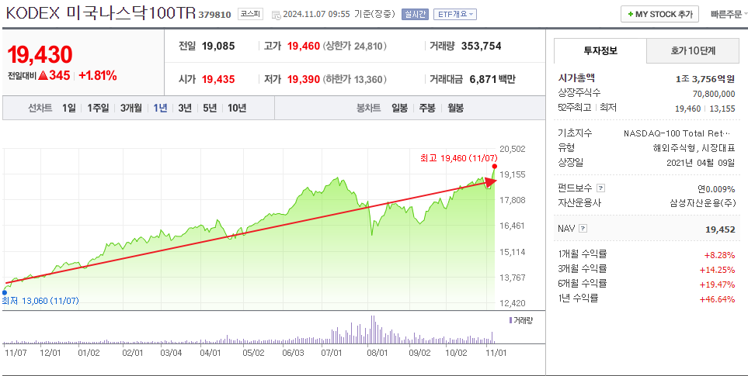Image resolution: width=748 pixels, height=376 pixels.
Task: Select the 10년 line chart period
Action: (x=237, y=108)
